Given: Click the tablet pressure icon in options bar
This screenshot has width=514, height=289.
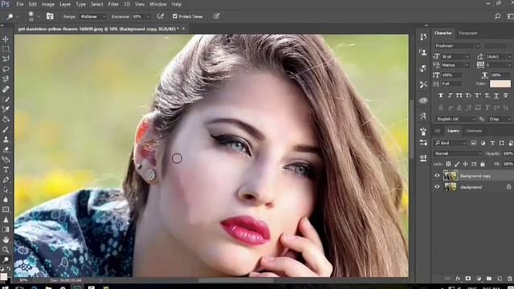Looking at the screenshot, I should click(x=217, y=16).
